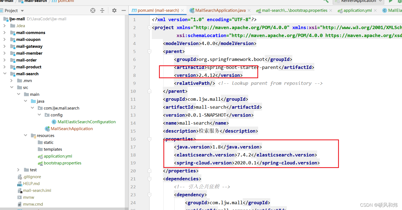
Task: Click the Maven icon on the pom.xml tab
Action: point(134,10)
